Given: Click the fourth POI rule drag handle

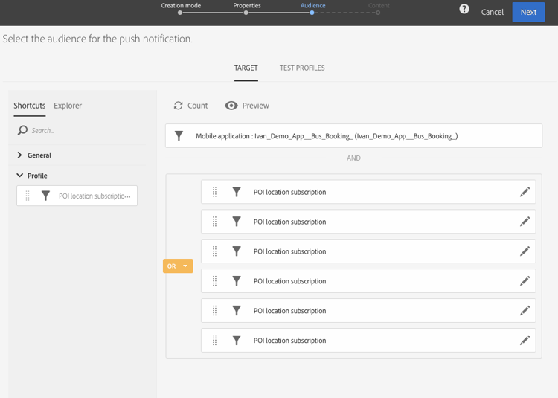Looking at the screenshot, I should point(214,281).
